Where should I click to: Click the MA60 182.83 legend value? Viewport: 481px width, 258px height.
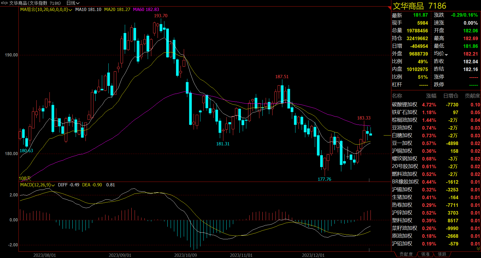click(x=146, y=10)
